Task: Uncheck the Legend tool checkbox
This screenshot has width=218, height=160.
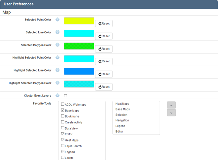Action: coord(63,152)
